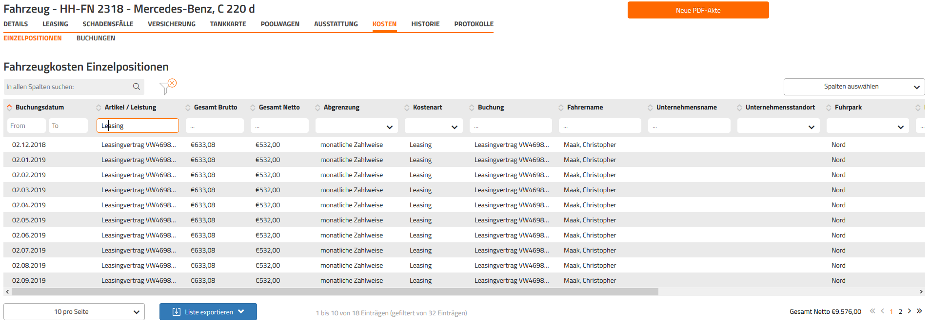Screen dimensions: 931x327
Task: Open Abgrenzung filter dropdown
Action: (357, 126)
